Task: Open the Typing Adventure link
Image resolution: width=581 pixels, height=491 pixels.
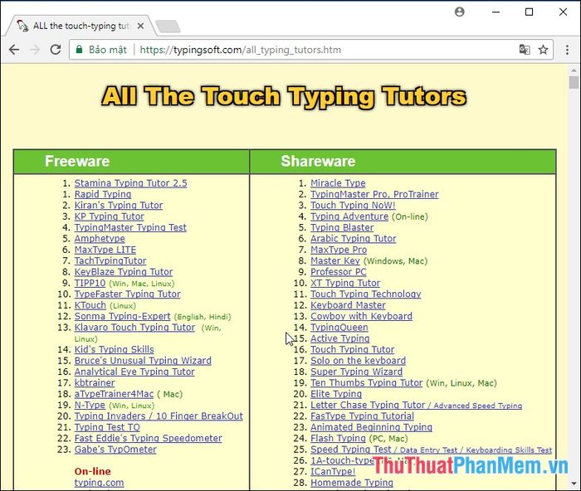Action: coord(349,216)
